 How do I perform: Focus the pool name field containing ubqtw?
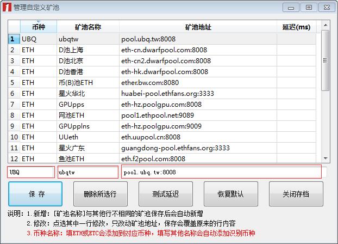88,172
